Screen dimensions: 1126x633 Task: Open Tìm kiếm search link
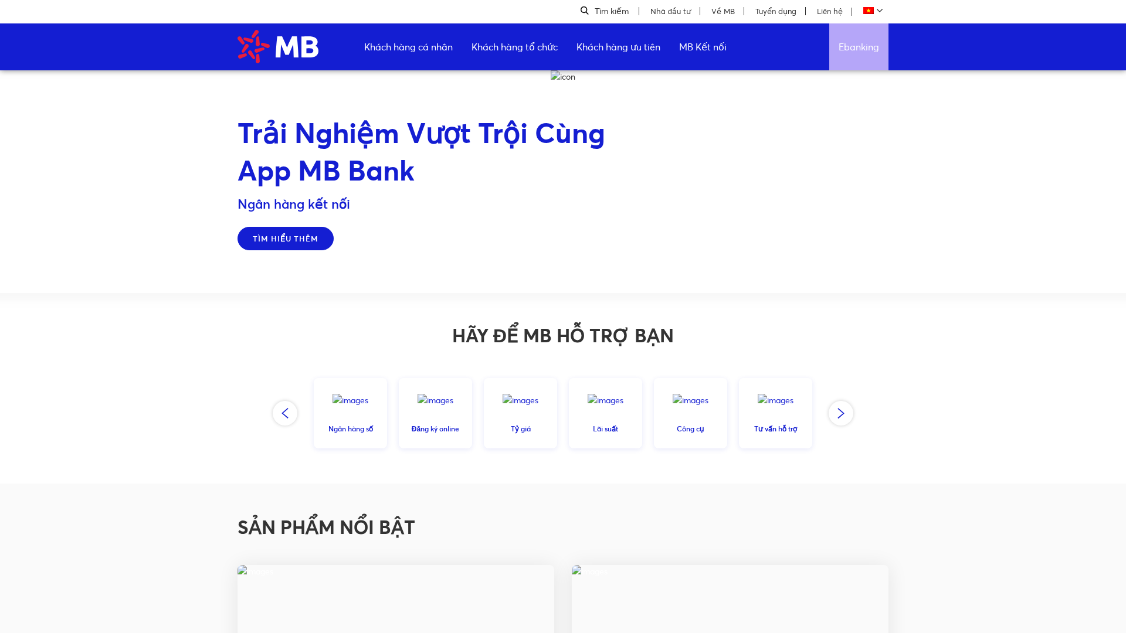pos(611,11)
